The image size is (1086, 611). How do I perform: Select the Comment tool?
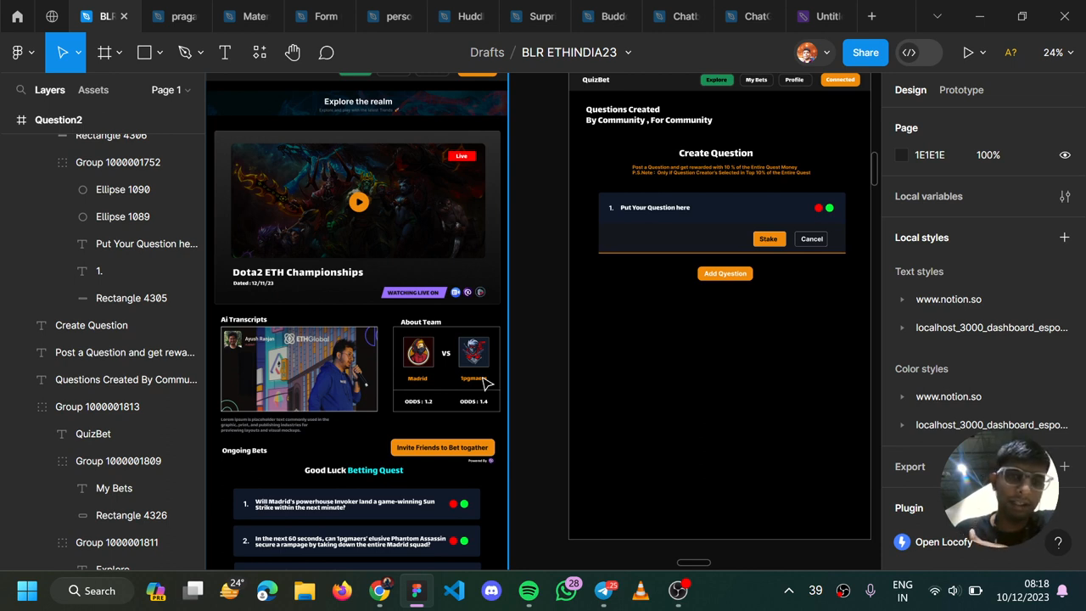pos(326,53)
